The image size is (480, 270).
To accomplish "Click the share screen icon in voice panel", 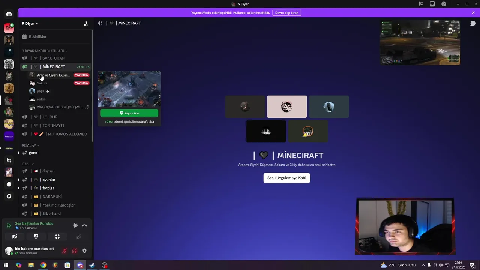I will coord(36,236).
